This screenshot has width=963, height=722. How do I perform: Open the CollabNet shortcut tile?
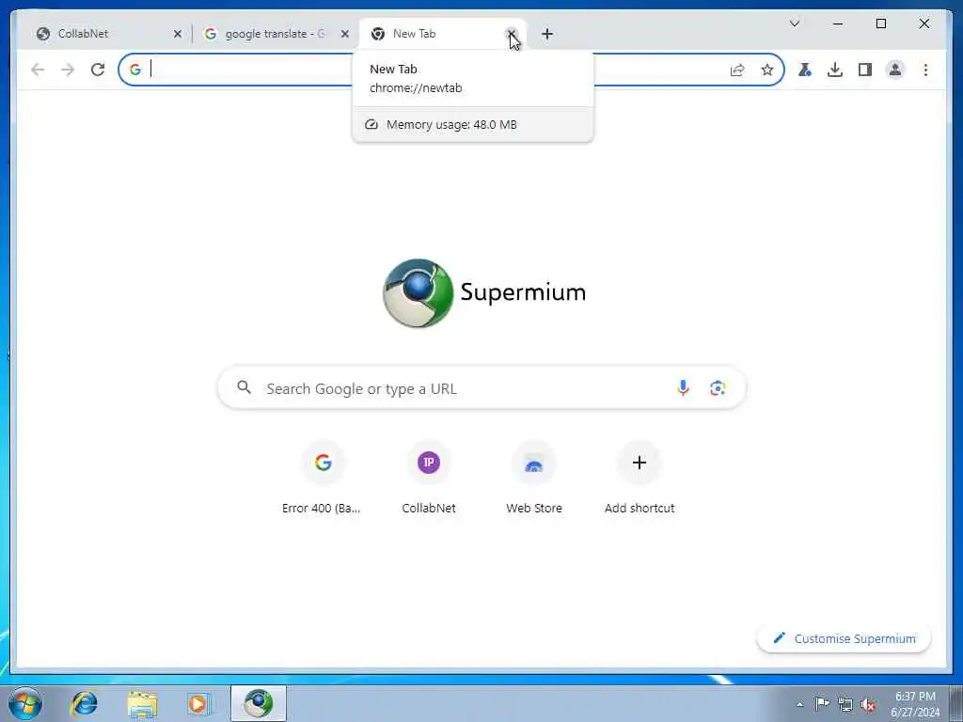click(x=429, y=478)
